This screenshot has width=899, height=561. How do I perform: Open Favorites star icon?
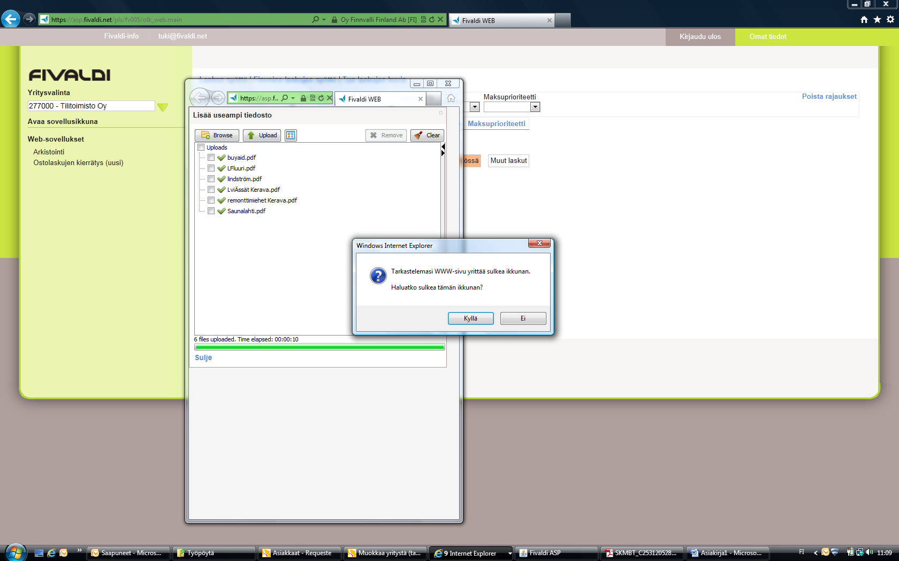coord(877,20)
